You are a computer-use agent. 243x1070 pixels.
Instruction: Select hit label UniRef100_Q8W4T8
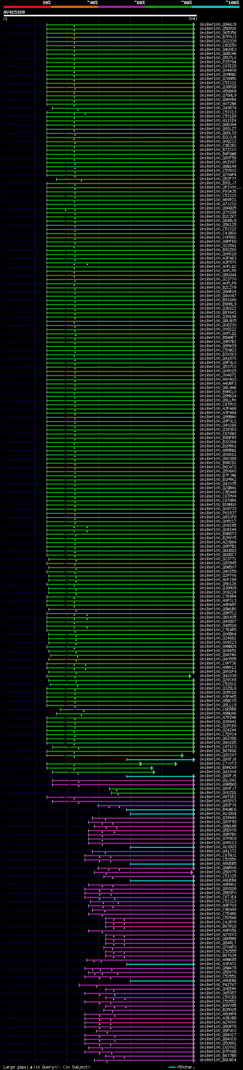pyautogui.click(x=218, y=968)
